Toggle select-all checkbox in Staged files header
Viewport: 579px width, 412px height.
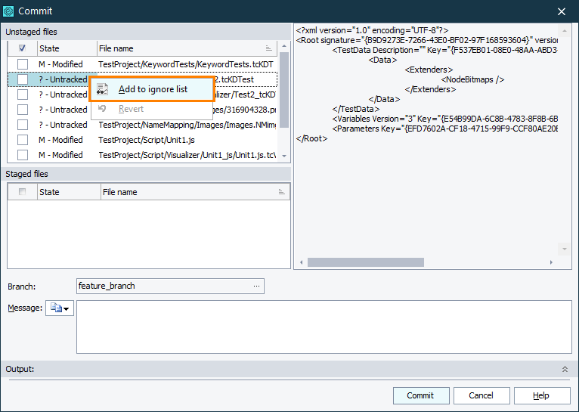tap(22, 192)
